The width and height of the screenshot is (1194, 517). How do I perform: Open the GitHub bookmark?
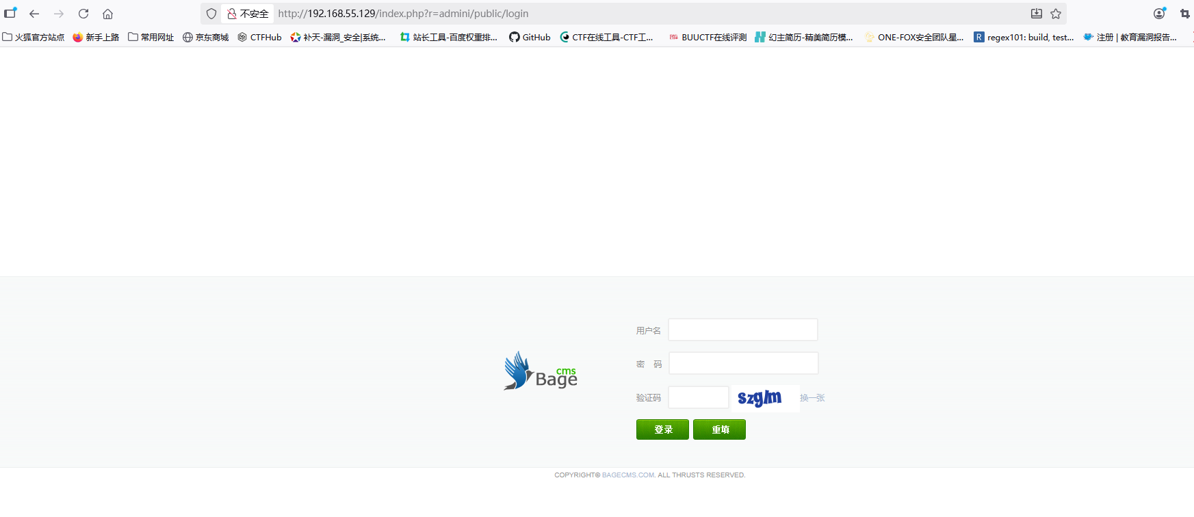coord(530,37)
